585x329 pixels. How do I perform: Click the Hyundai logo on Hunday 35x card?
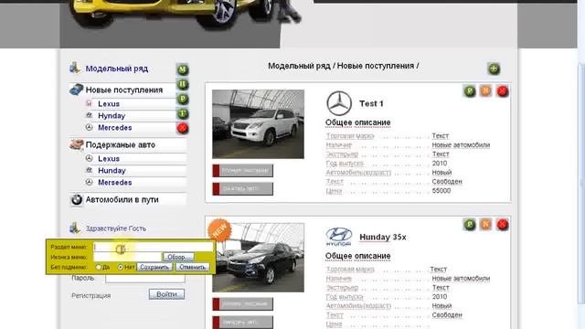point(338,237)
